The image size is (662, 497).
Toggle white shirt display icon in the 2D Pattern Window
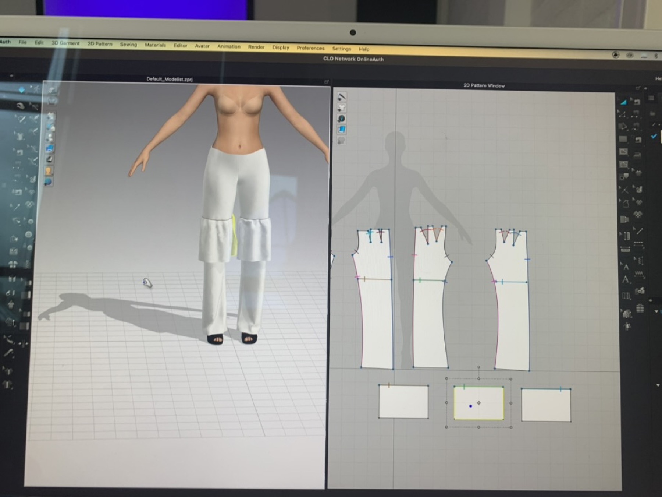[x=342, y=108]
